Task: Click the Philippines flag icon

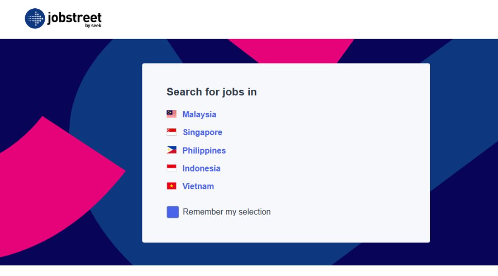Action: (172, 150)
